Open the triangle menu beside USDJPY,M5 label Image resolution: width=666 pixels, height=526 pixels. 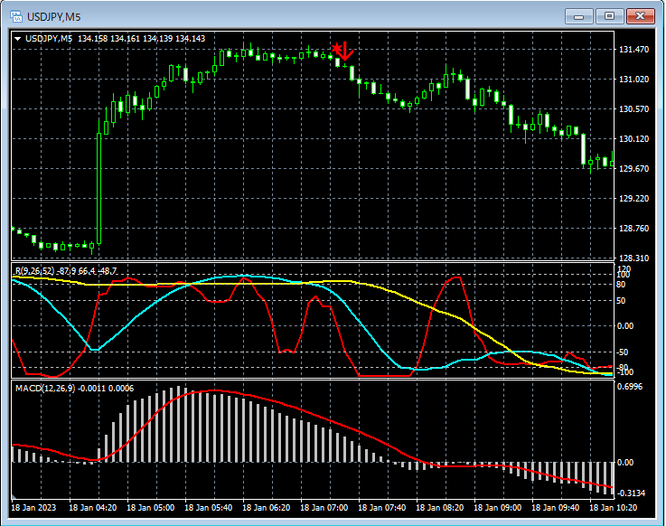click(x=17, y=39)
